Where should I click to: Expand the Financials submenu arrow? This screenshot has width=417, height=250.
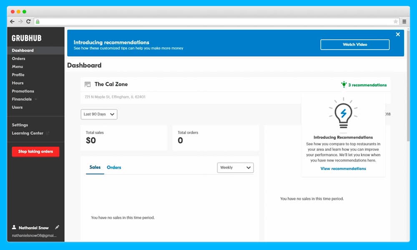tap(35, 99)
